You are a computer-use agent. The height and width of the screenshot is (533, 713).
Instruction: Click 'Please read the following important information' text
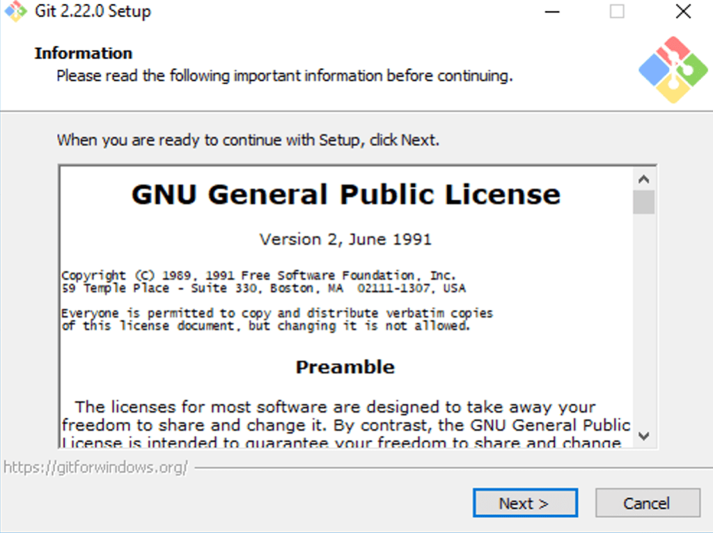coord(285,75)
